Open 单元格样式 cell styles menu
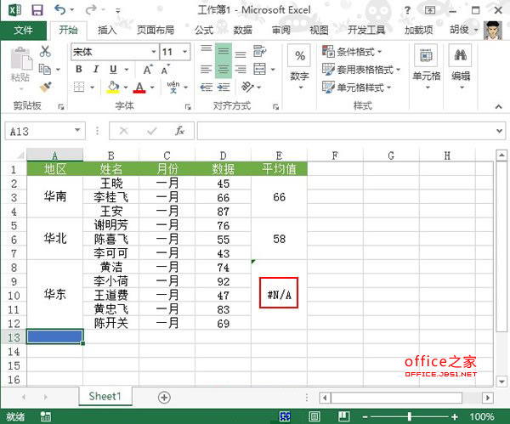Image resolution: width=510 pixels, height=424 pixels. tap(356, 88)
